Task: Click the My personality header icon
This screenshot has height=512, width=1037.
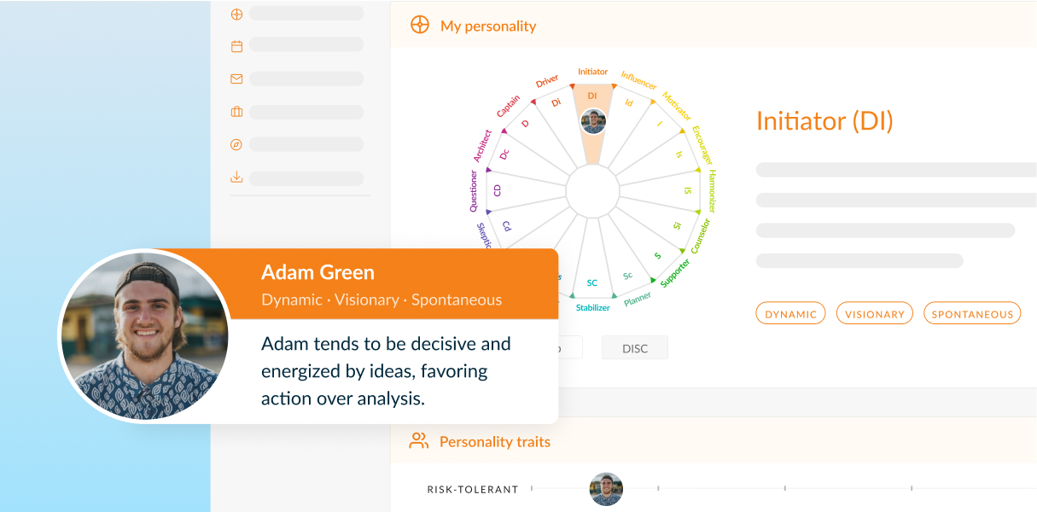Action: (x=419, y=25)
